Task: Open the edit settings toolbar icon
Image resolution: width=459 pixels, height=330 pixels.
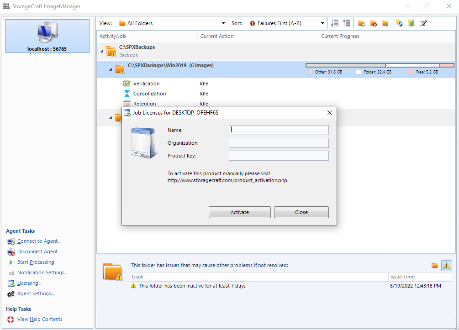Action: [423, 23]
